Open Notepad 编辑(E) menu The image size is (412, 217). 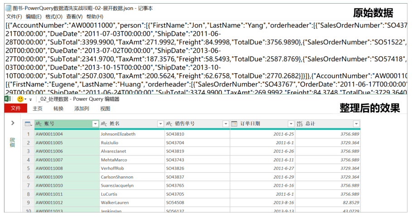34,17
